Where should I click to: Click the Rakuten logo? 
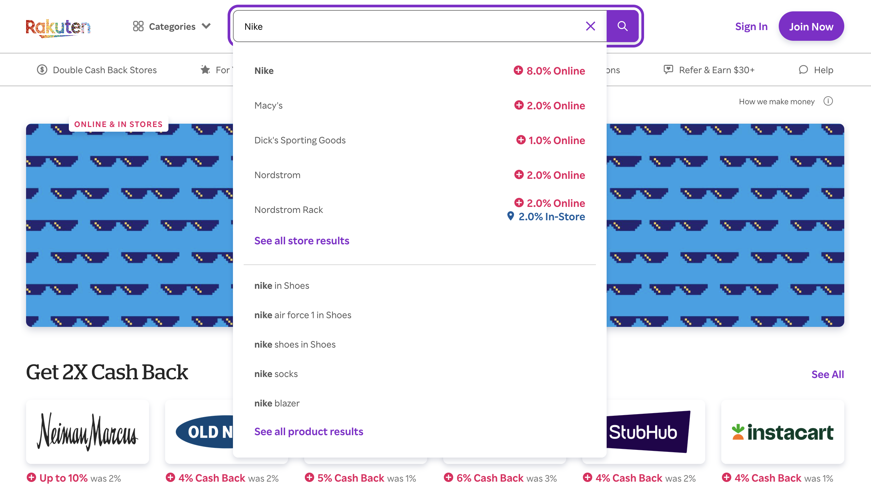point(58,28)
